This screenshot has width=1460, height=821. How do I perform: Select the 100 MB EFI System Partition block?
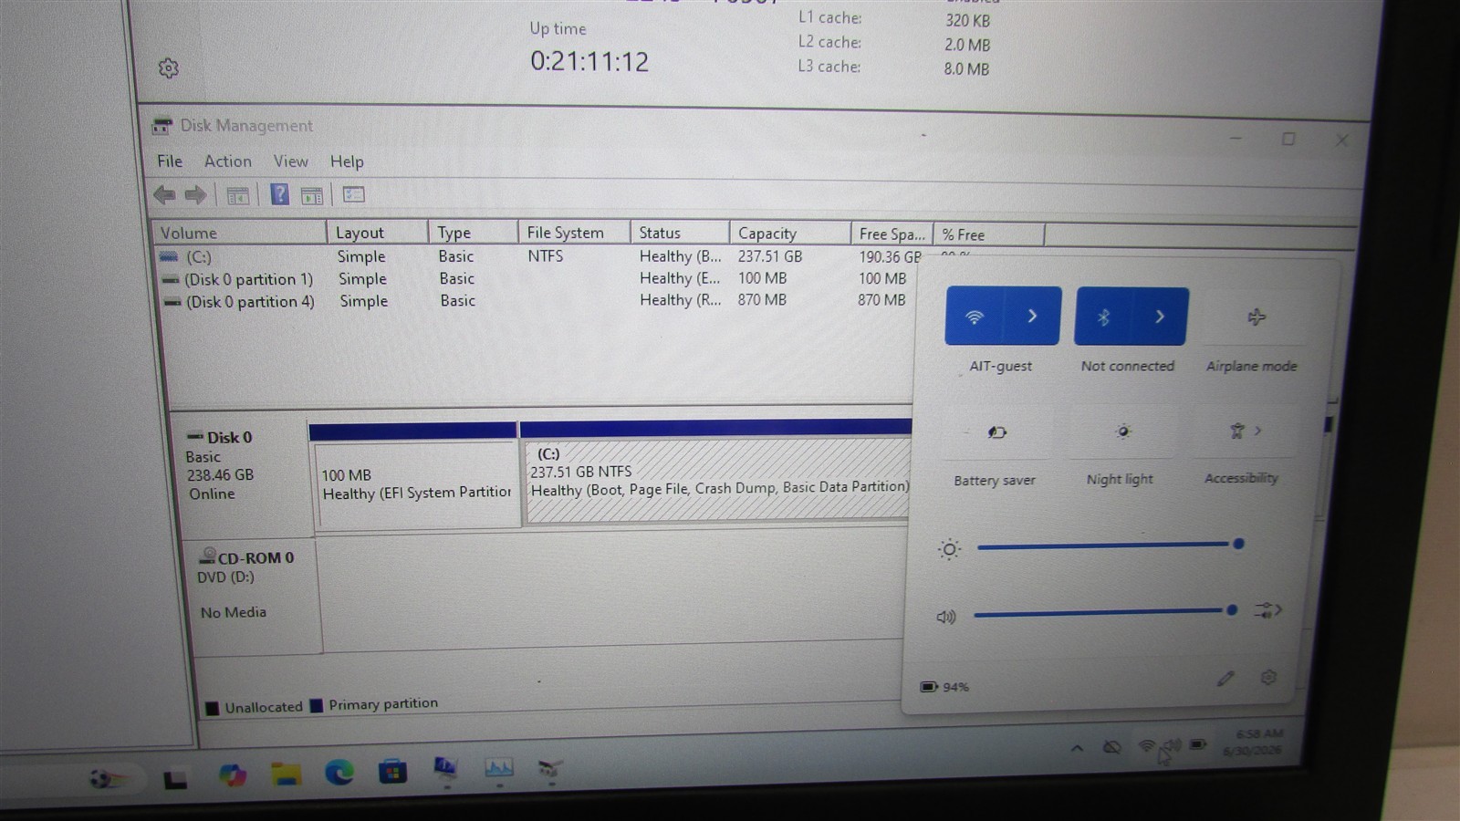click(x=416, y=484)
